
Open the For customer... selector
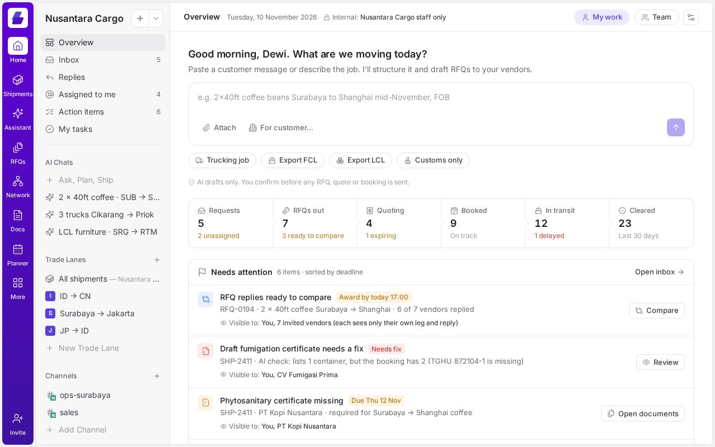click(x=281, y=128)
